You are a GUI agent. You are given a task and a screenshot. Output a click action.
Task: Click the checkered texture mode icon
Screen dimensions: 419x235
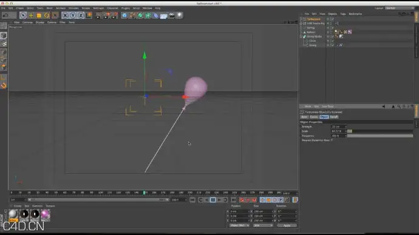pyautogui.click(x=4, y=44)
